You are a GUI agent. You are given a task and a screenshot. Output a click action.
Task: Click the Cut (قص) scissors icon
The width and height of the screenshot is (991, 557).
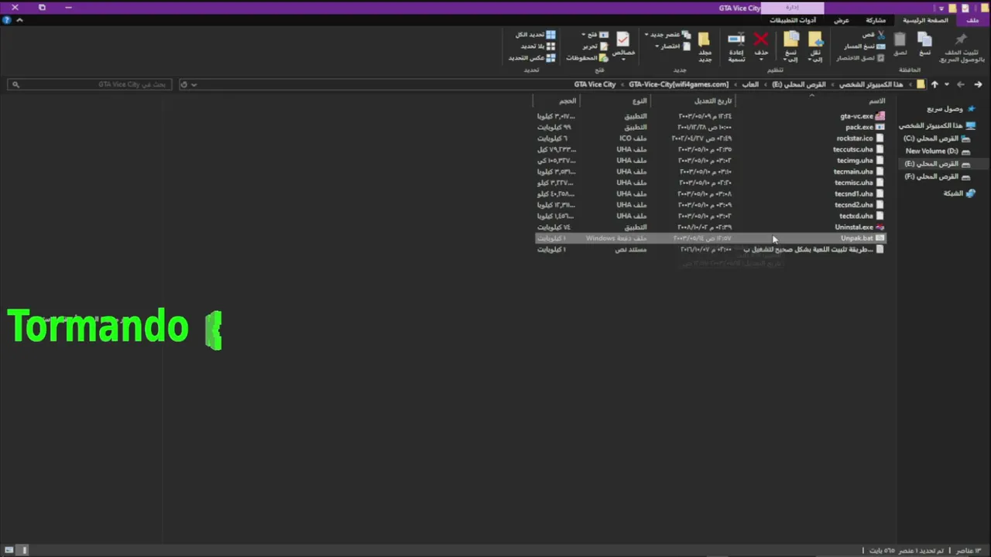[x=880, y=35]
